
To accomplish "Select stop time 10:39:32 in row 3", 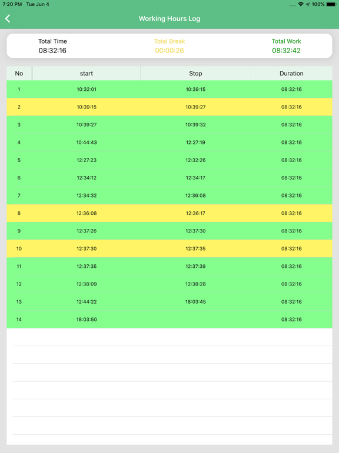I will (195, 125).
